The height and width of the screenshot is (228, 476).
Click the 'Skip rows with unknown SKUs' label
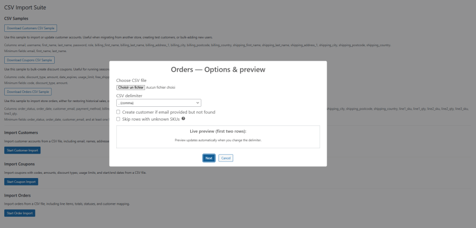click(151, 120)
